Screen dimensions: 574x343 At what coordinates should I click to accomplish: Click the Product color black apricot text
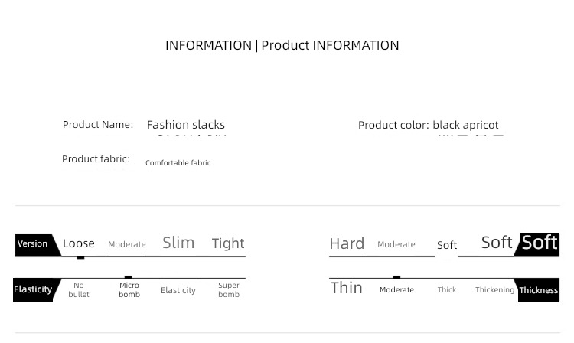[x=429, y=125]
